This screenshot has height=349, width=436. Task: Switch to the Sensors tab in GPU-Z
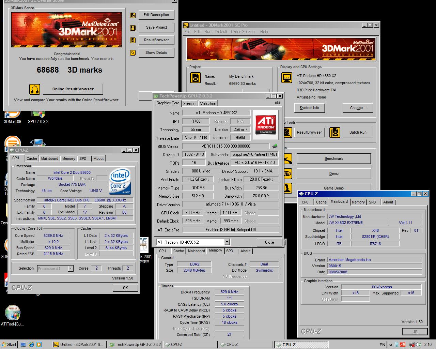190,104
